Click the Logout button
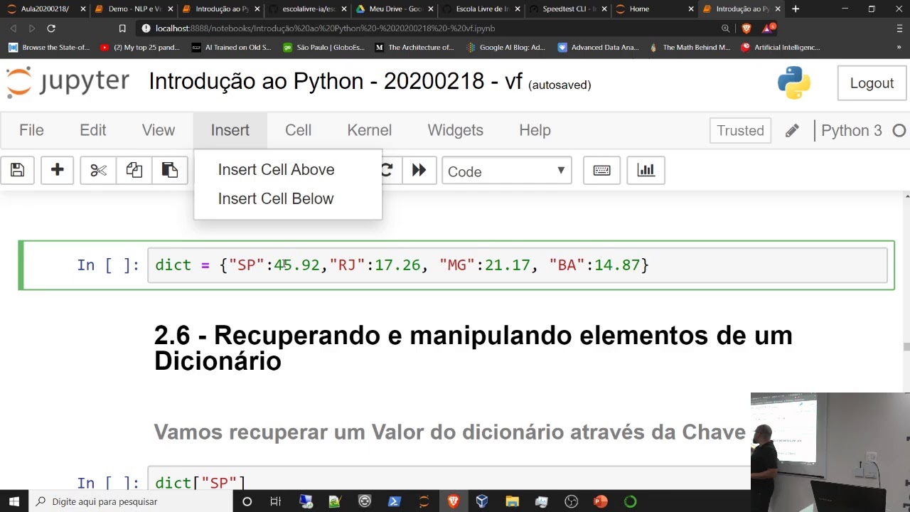The image size is (910, 512). point(872,83)
